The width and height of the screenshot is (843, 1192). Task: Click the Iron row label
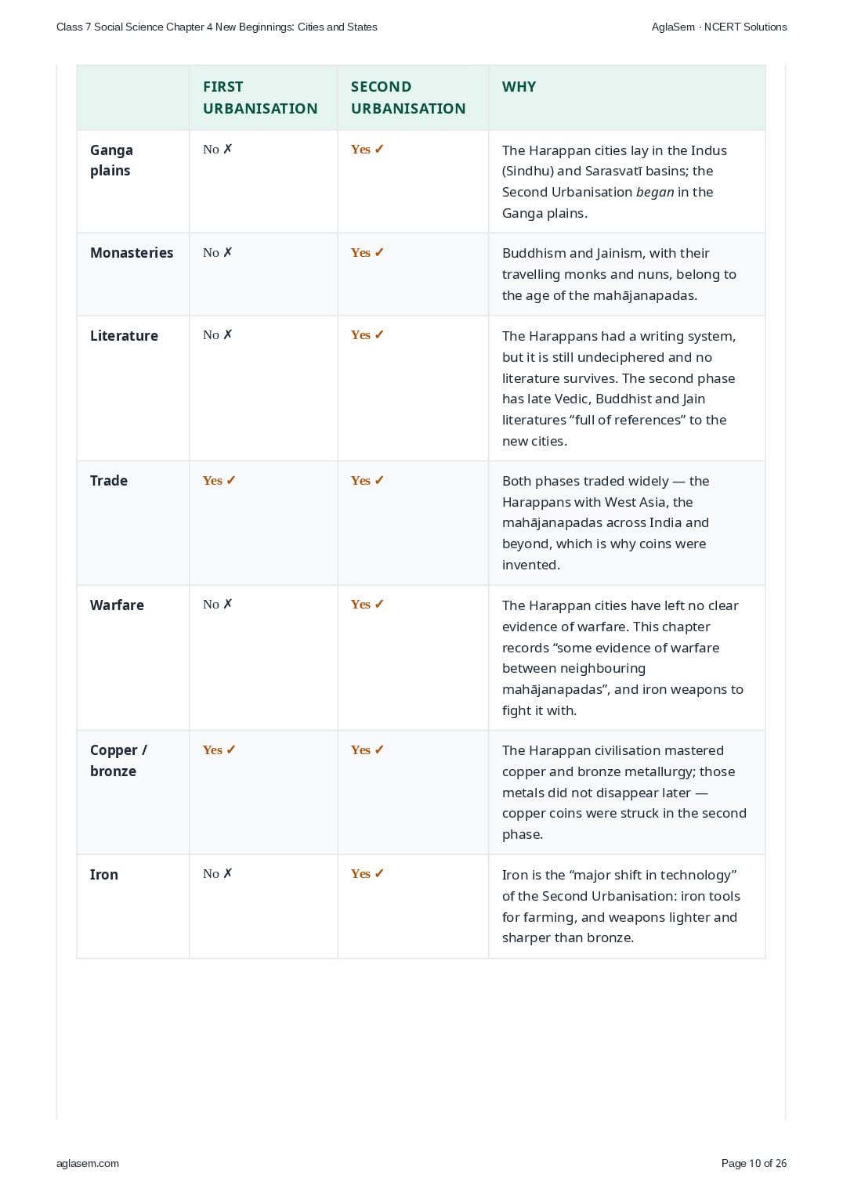pyautogui.click(x=104, y=875)
